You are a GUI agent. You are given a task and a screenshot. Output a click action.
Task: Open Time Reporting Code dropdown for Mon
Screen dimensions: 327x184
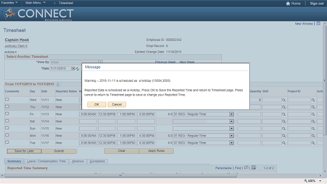pyautogui.click(x=231, y=136)
